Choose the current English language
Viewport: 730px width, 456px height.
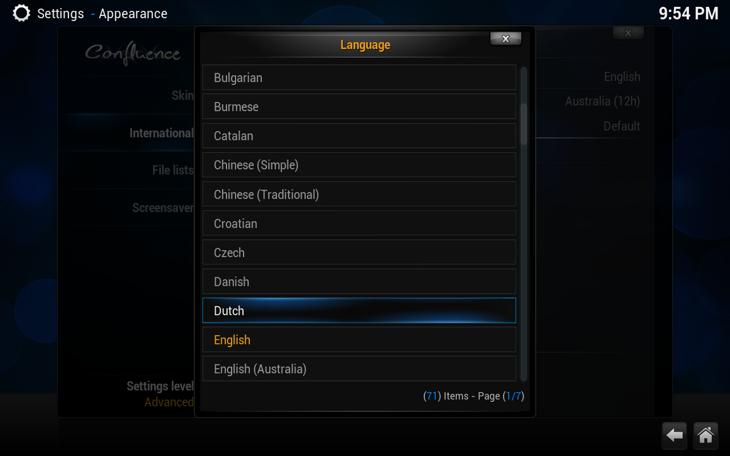[x=359, y=340]
